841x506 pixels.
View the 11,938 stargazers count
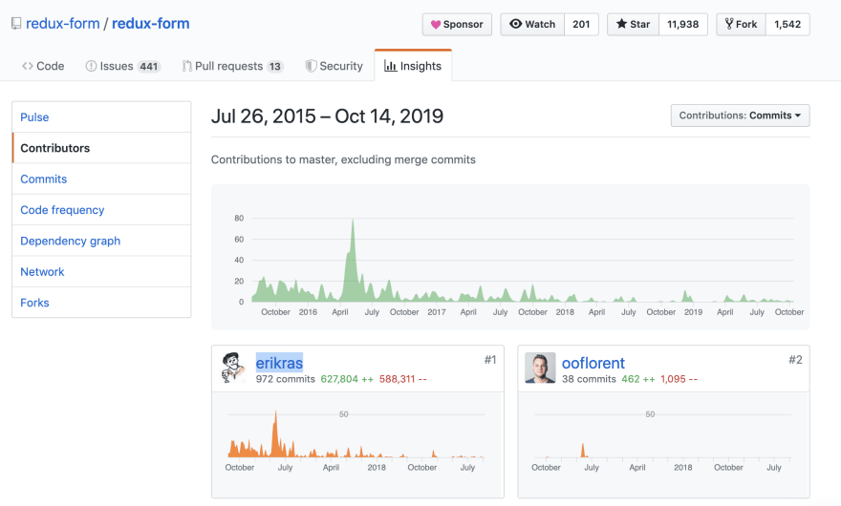[682, 24]
